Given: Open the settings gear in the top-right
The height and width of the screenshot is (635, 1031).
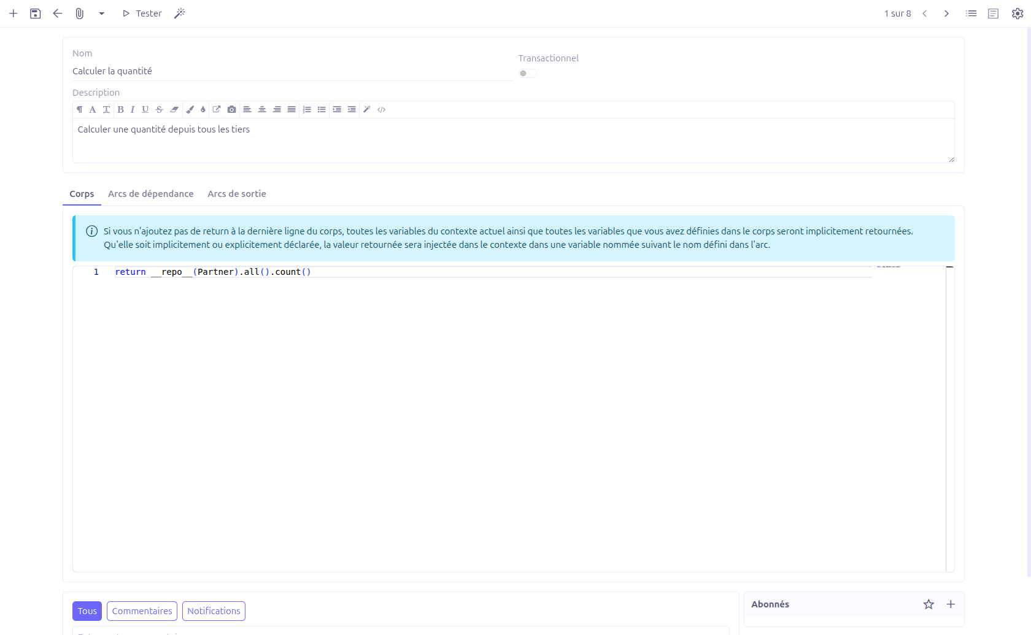Looking at the screenshot, I should tap(1017, 13).
